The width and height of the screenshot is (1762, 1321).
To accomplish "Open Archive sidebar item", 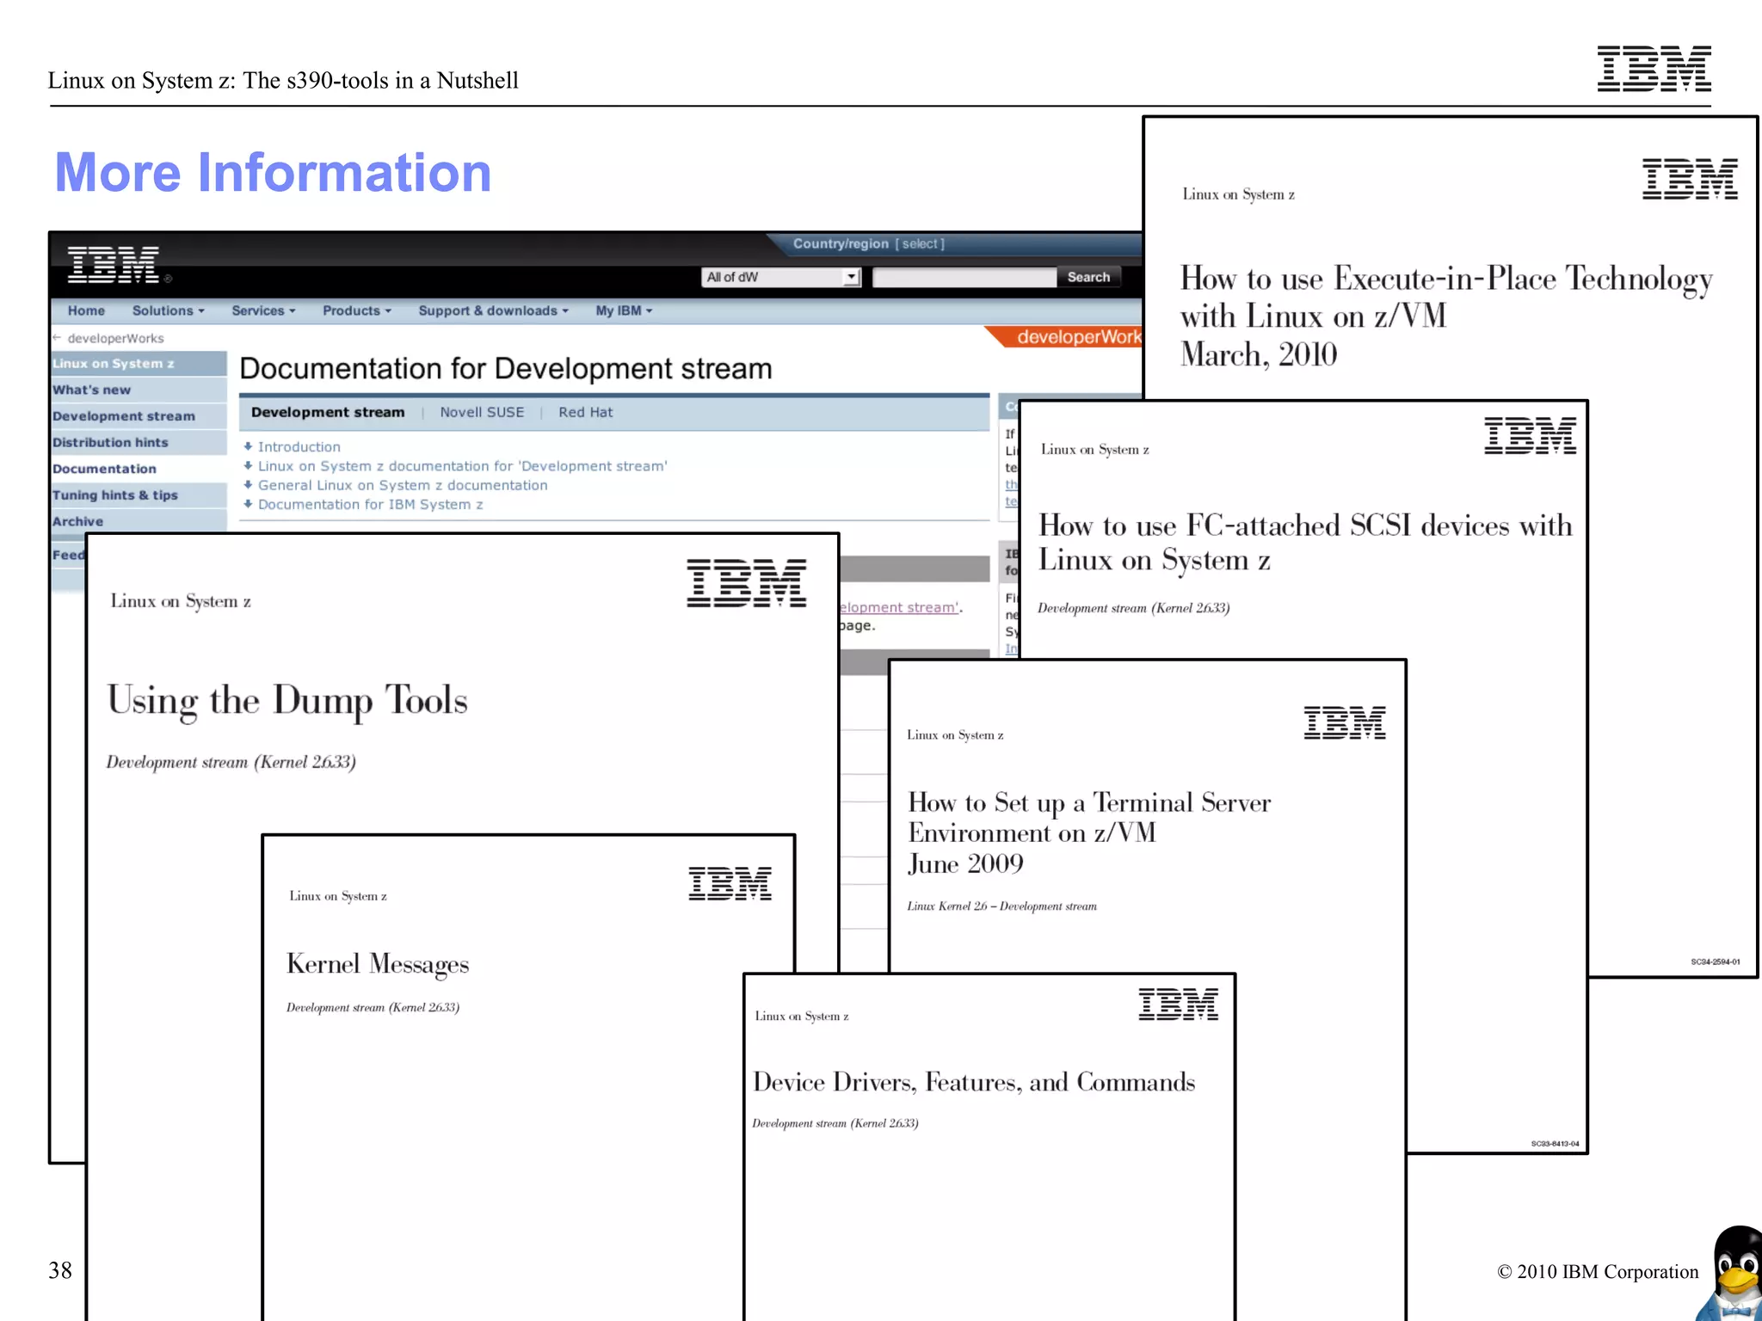I will 139,521.
